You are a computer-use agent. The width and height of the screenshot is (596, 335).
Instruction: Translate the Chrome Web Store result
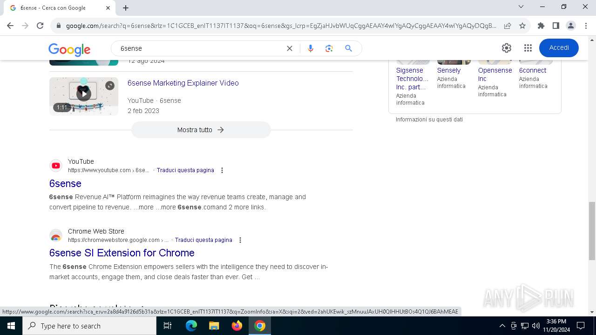203,240
